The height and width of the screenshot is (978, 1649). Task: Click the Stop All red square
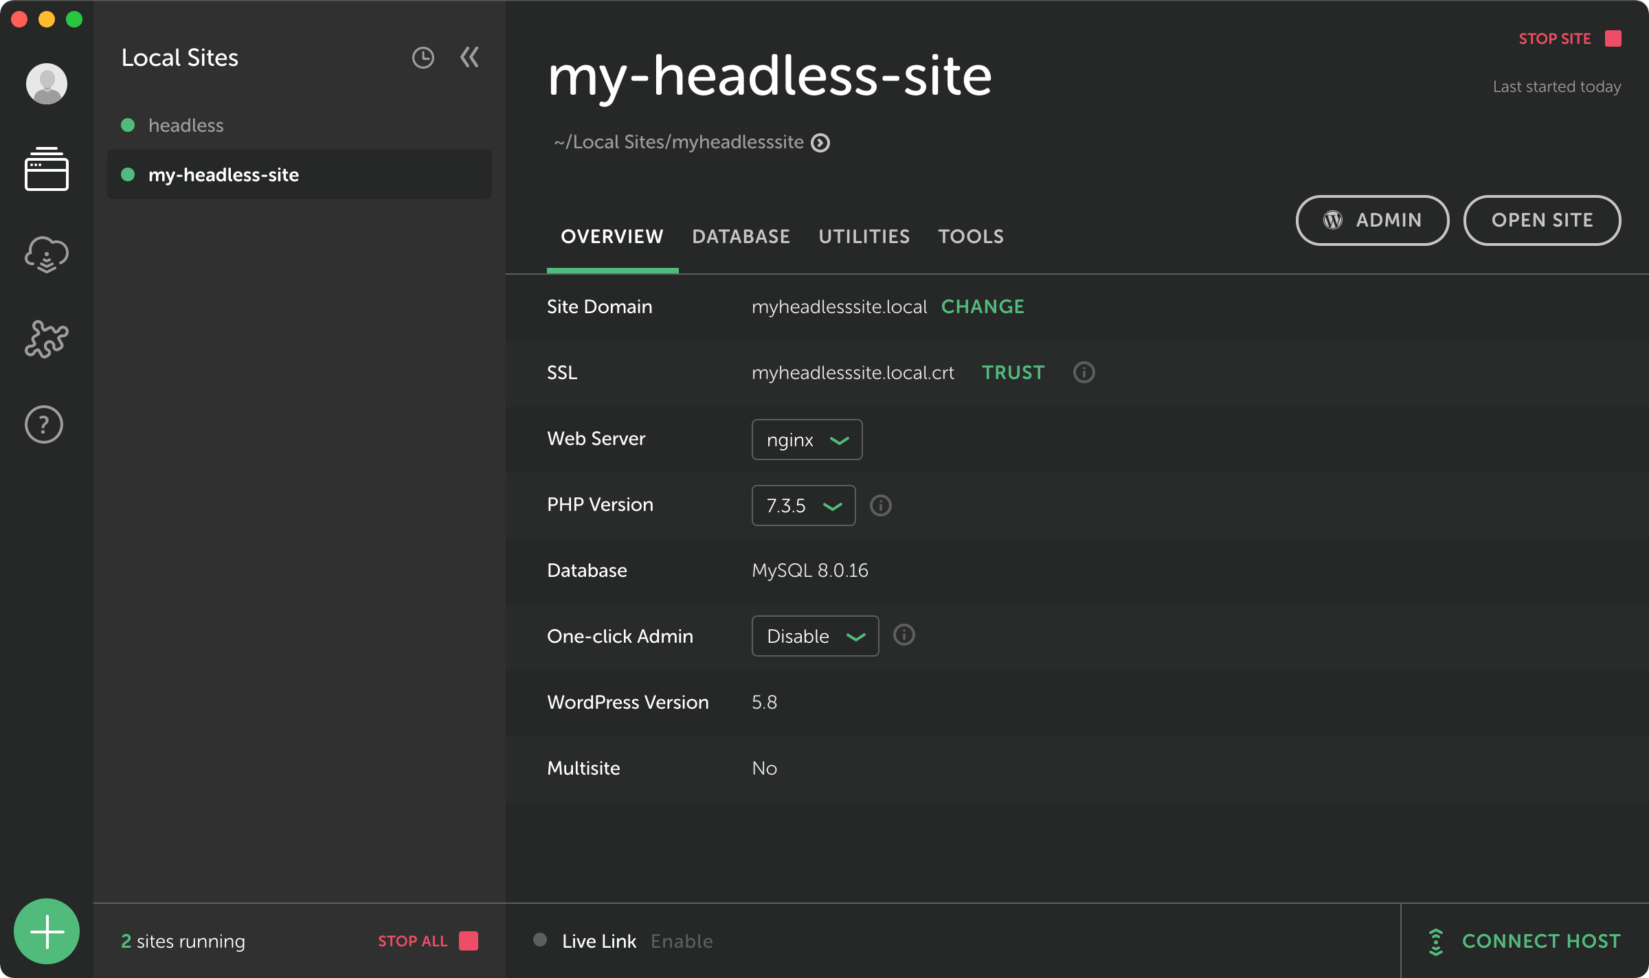(x=469, y=941)
